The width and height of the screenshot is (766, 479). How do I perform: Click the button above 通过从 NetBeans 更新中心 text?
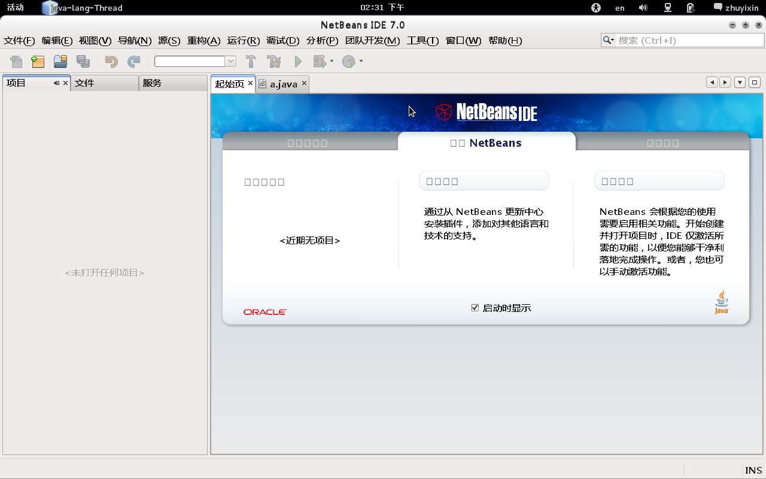click(484, 181)
